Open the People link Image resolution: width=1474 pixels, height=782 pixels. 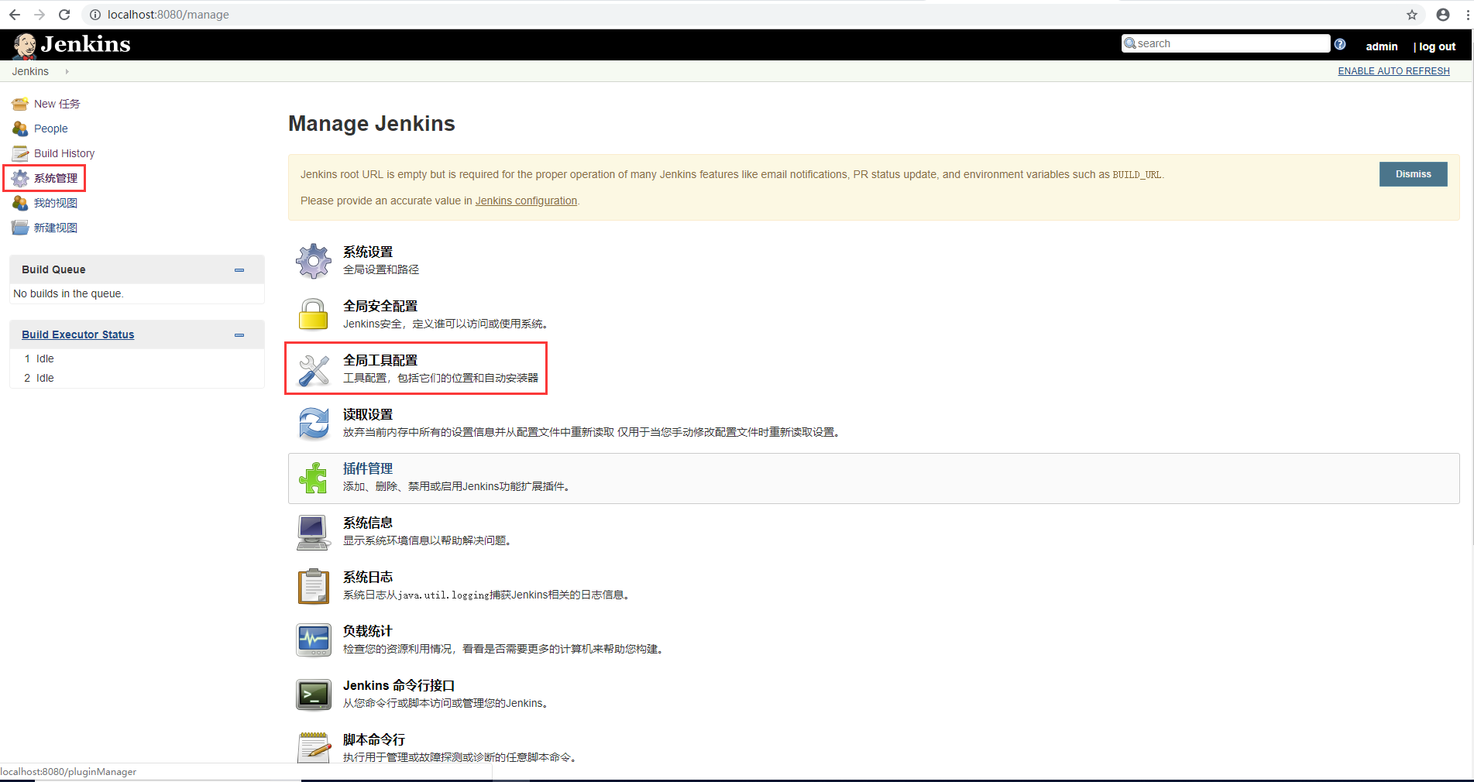point(50,129)
